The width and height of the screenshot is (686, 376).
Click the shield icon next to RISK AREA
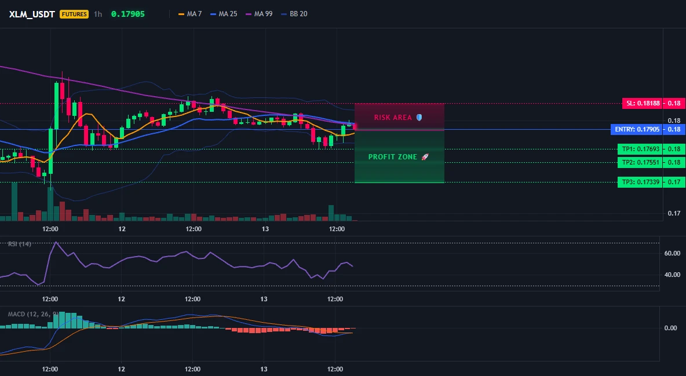419,117
